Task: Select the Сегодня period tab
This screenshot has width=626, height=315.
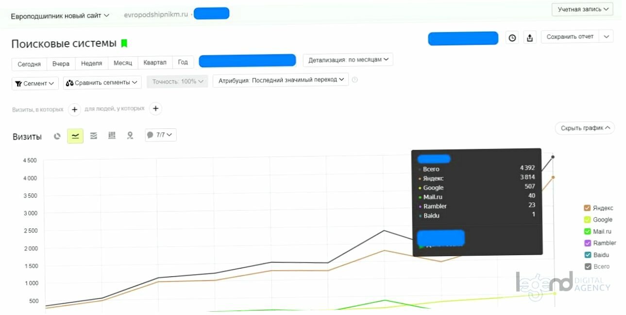Action: click(29, 64)
